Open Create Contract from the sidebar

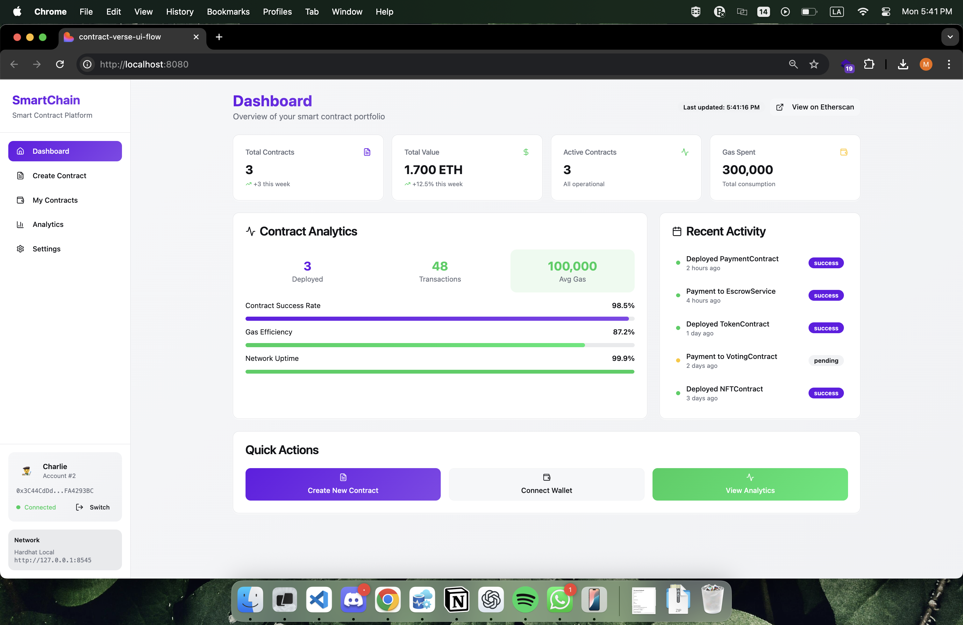60,175
